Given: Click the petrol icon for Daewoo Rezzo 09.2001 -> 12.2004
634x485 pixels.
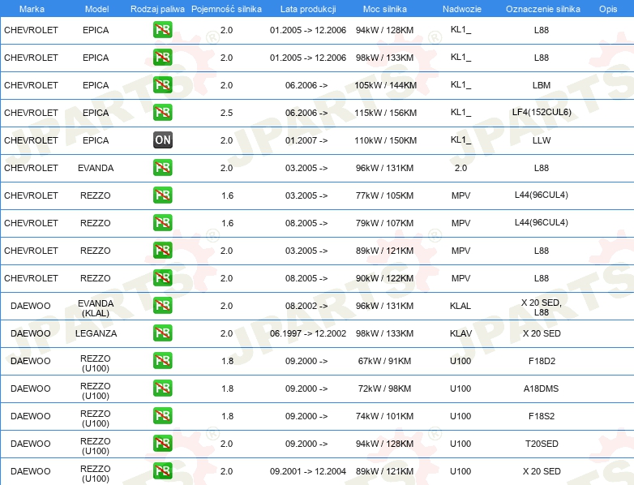Looking at the screenshot, I should tap(162, 471).
